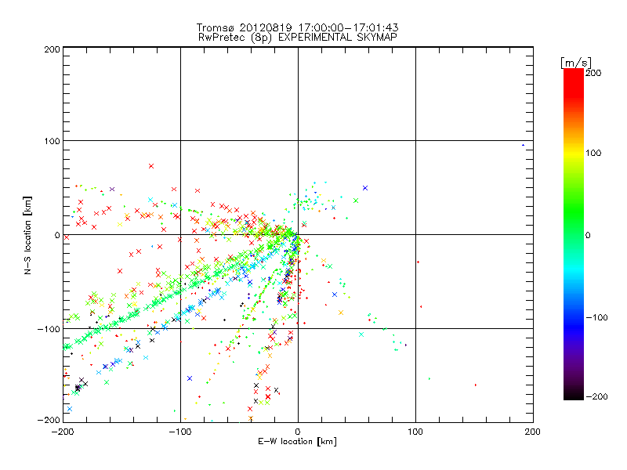Click the 0 tick label on the E-W axis
Viewport: 627px width, 470px height.
point(298,432)
